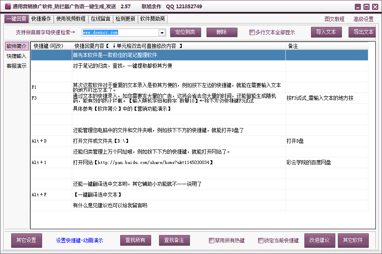The width and height of the screenshot is (382, 254).
Task: Switch to the 在线留言 tab
Action: (x=102, y=19)
